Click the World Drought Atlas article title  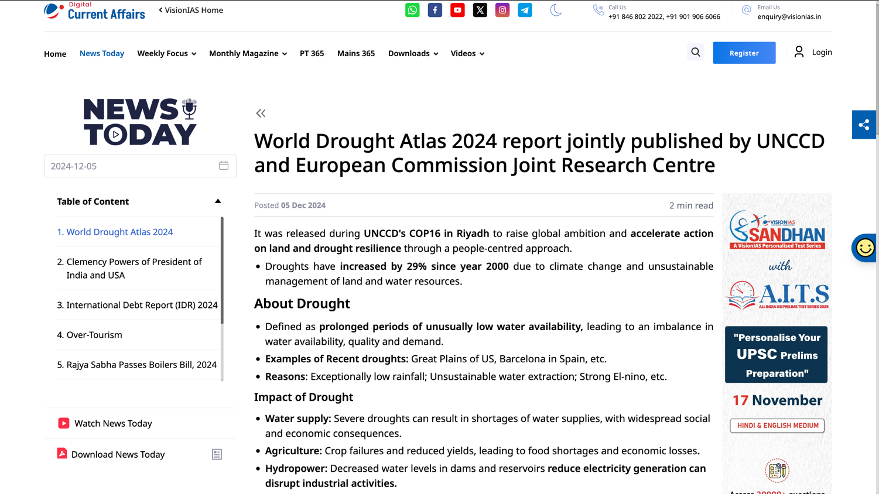[x=539, y=153]
